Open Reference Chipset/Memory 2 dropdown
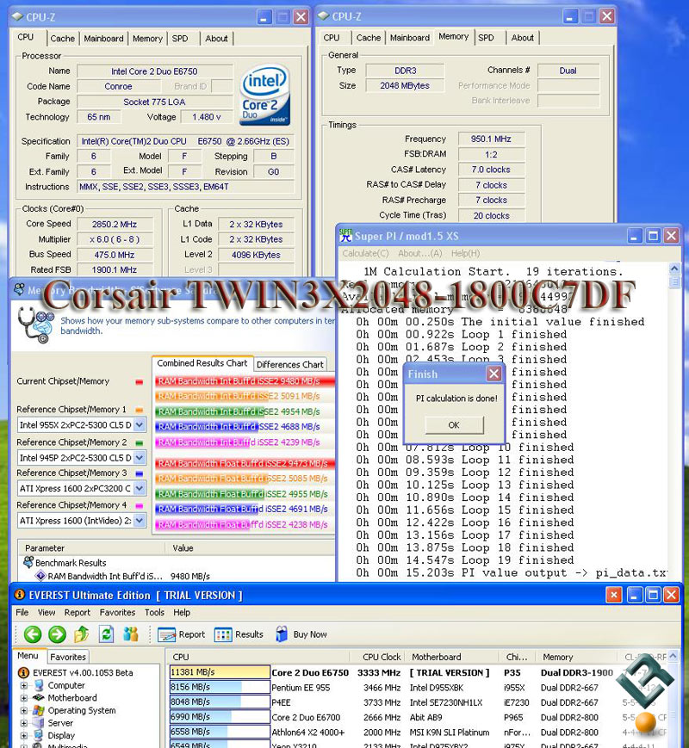Screen dimensions: 689x748 [x=140, y=457]
